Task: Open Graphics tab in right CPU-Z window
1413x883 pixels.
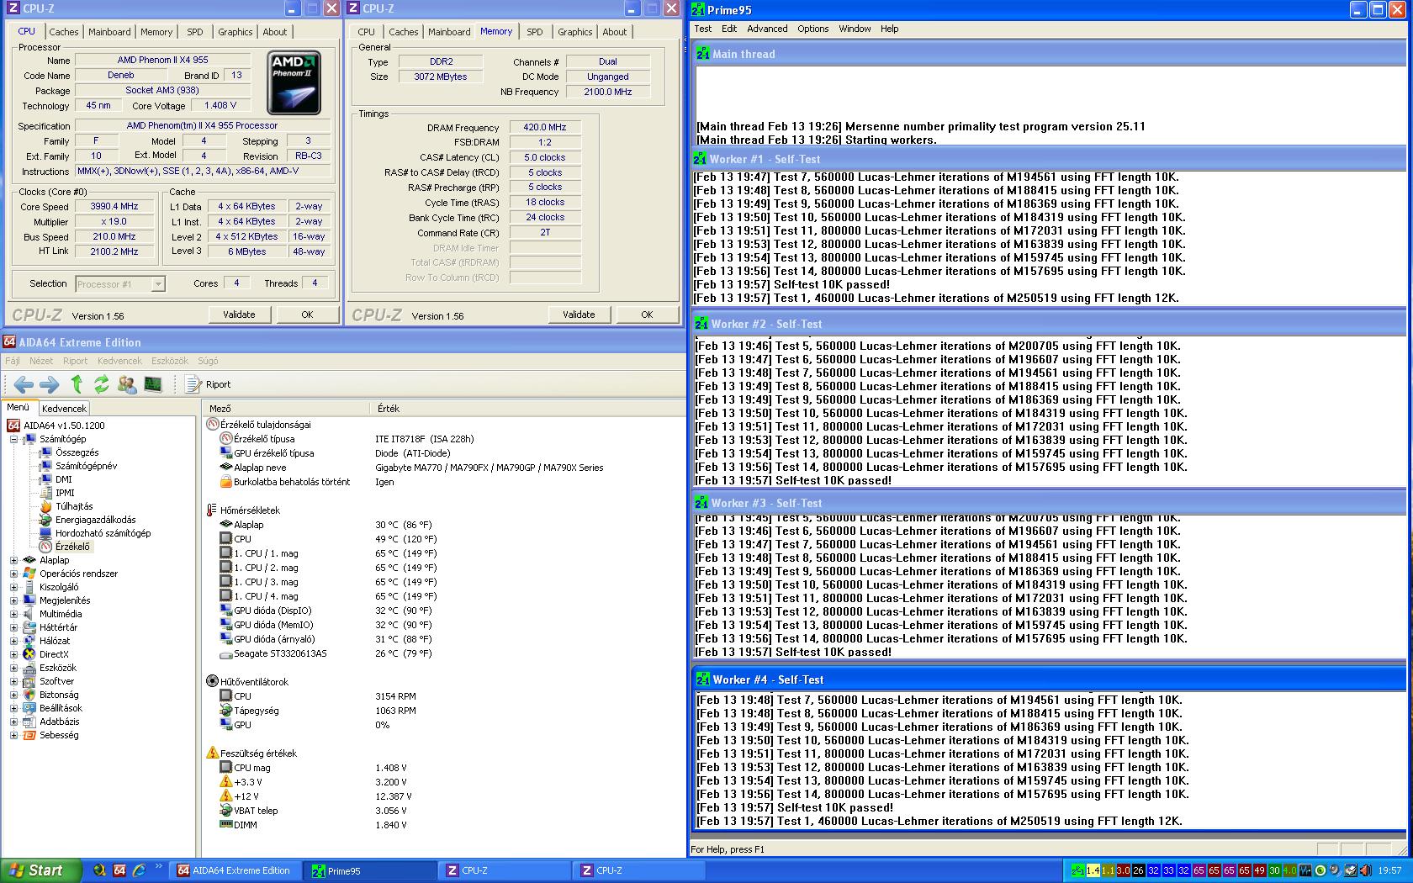Action: click(x=575, y=32)
